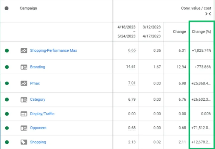The height and width of the screenshot is (149, 215).
Task: Open the Display/Traffic campaign link
Action: tap(42, 114)
